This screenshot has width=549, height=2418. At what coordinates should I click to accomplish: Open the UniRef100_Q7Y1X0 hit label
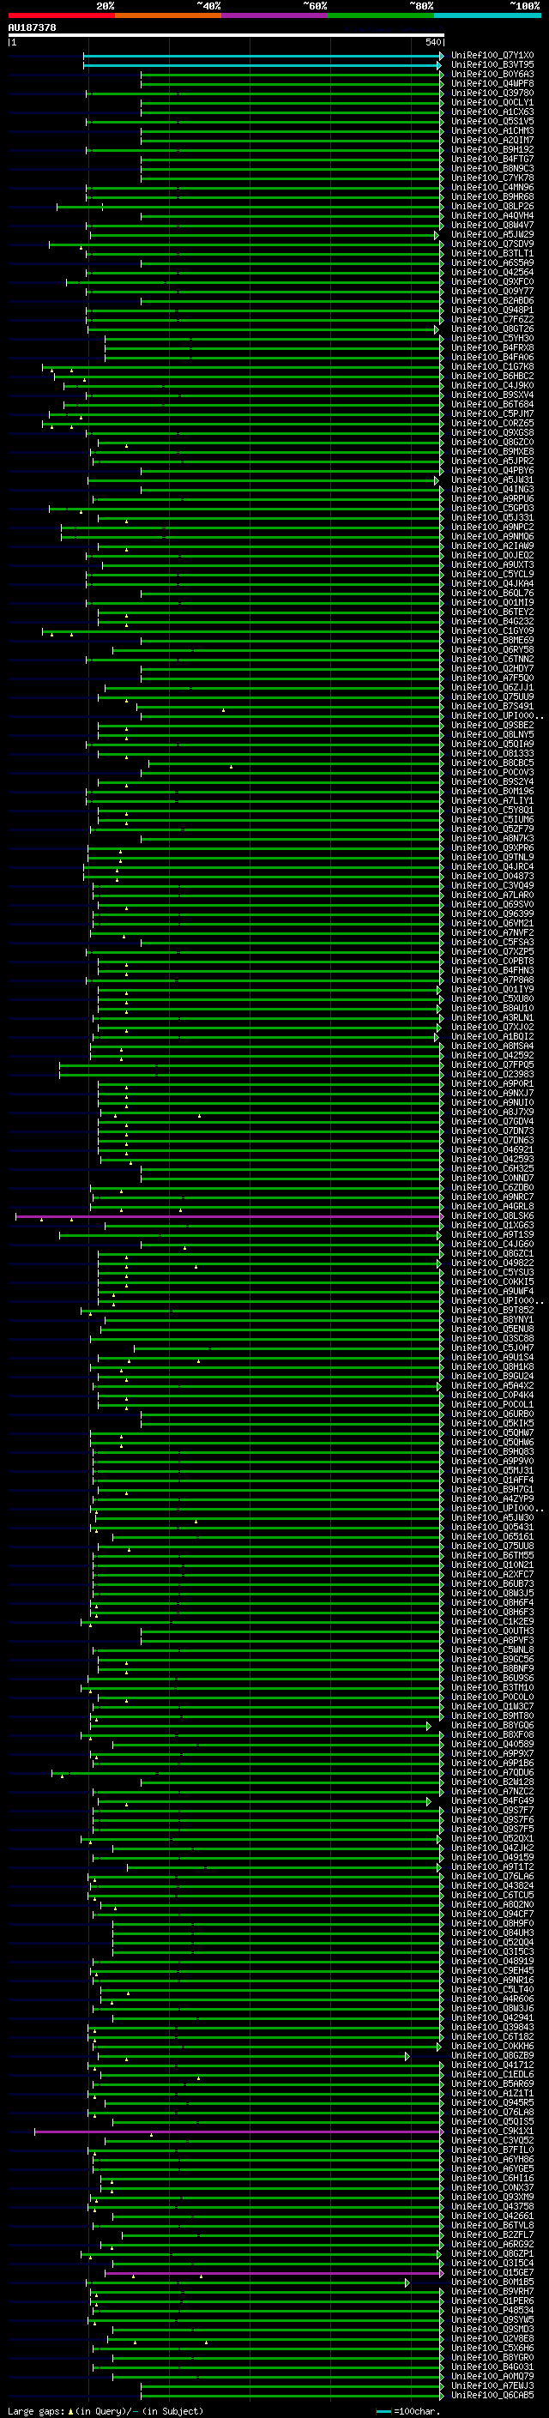(x=492, y=56)
